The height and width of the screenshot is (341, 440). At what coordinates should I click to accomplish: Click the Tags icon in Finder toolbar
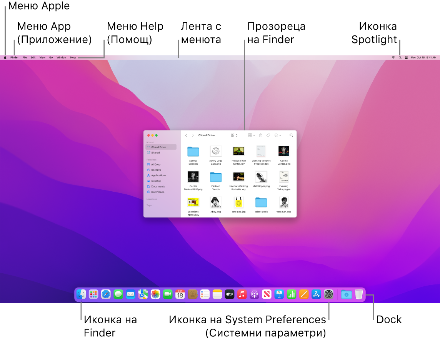tap(268, 135)
